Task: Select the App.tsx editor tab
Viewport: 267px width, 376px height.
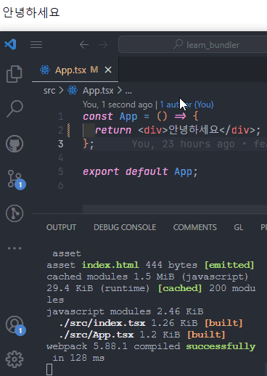Action: pyautogui.click(x=75, y=70)
